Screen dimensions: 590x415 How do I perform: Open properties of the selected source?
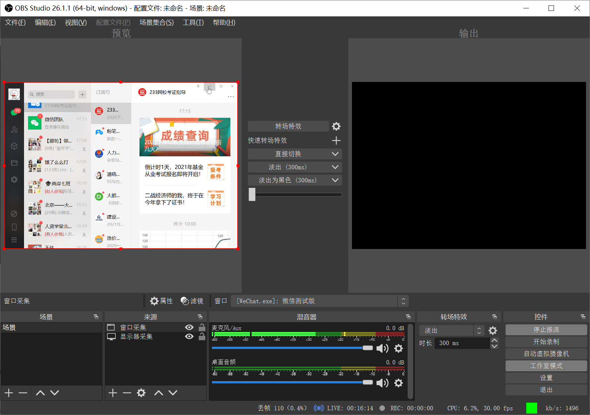(162, 301)
